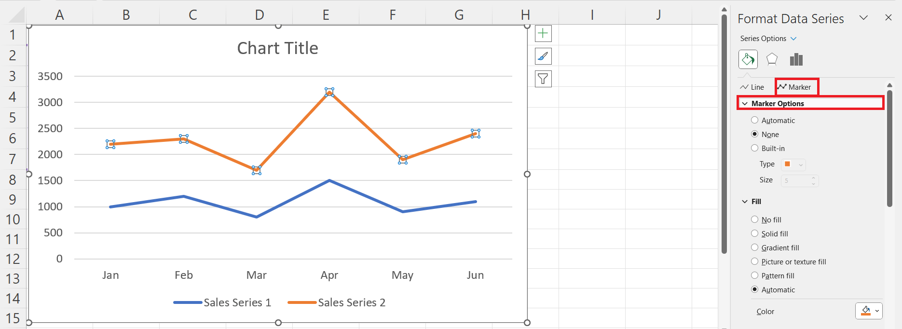Switch to the Line tab
The image size is (902, 329).
pos(753,87)
